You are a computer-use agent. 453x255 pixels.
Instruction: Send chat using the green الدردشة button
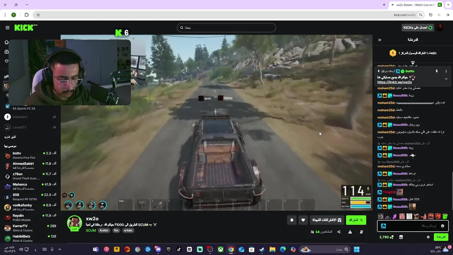pyautogui.click(x=441, y=237)
